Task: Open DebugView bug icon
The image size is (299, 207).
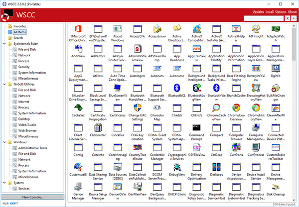Action: coord(177,167)
